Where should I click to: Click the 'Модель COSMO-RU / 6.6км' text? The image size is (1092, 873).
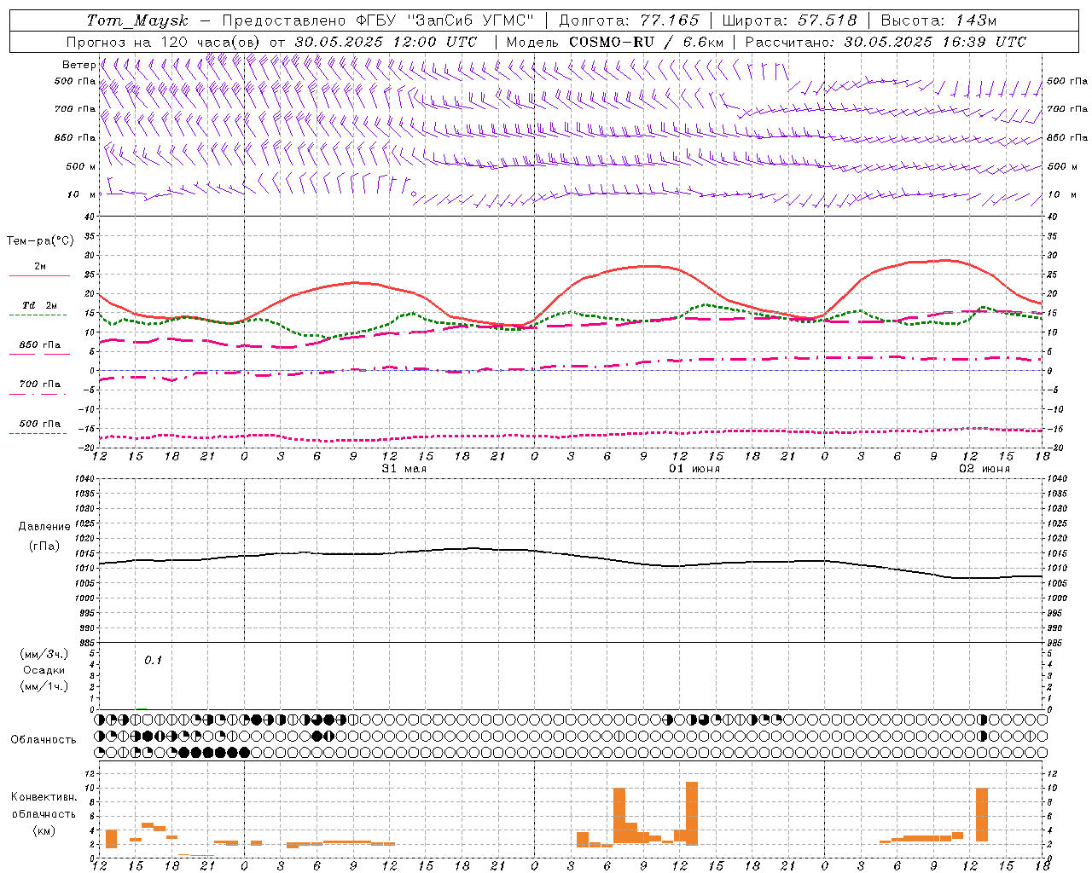(x=615, y=42)
